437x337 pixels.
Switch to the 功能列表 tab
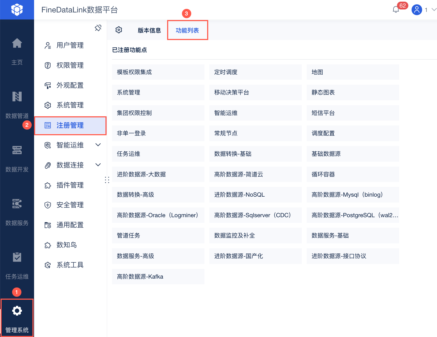[x=187, y=30]
